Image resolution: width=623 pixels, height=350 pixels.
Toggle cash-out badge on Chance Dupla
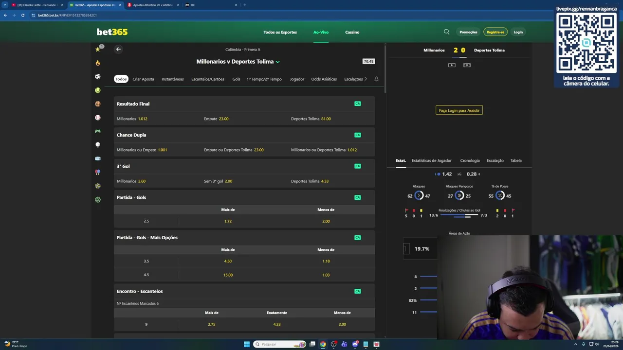tap(358, 135)
